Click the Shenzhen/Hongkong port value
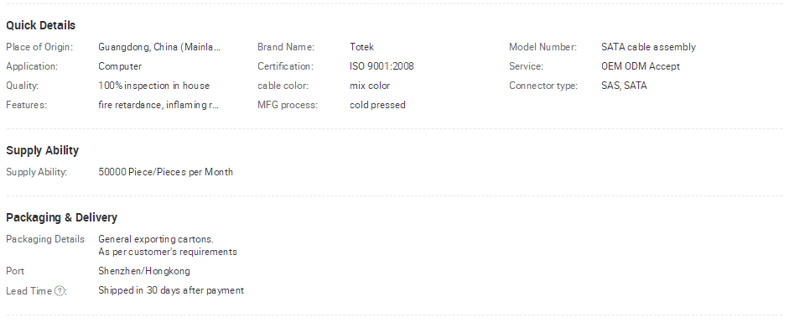789x323 pixels. (144, 271)
